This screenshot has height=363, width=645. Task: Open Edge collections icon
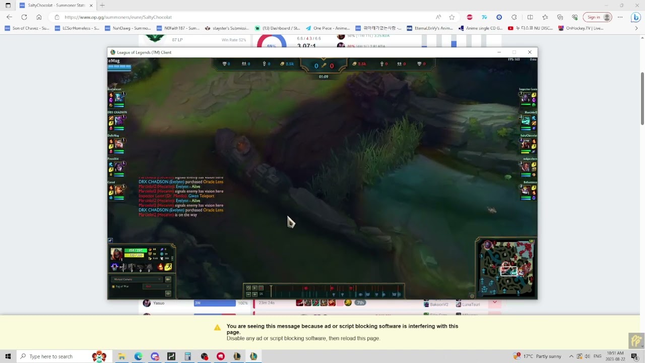(560, 17)
